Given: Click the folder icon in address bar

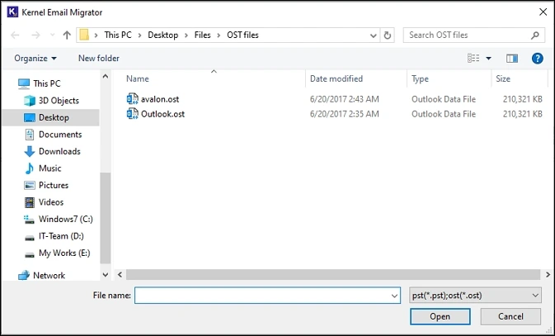Looking at the screenshot, I should 84,35.
